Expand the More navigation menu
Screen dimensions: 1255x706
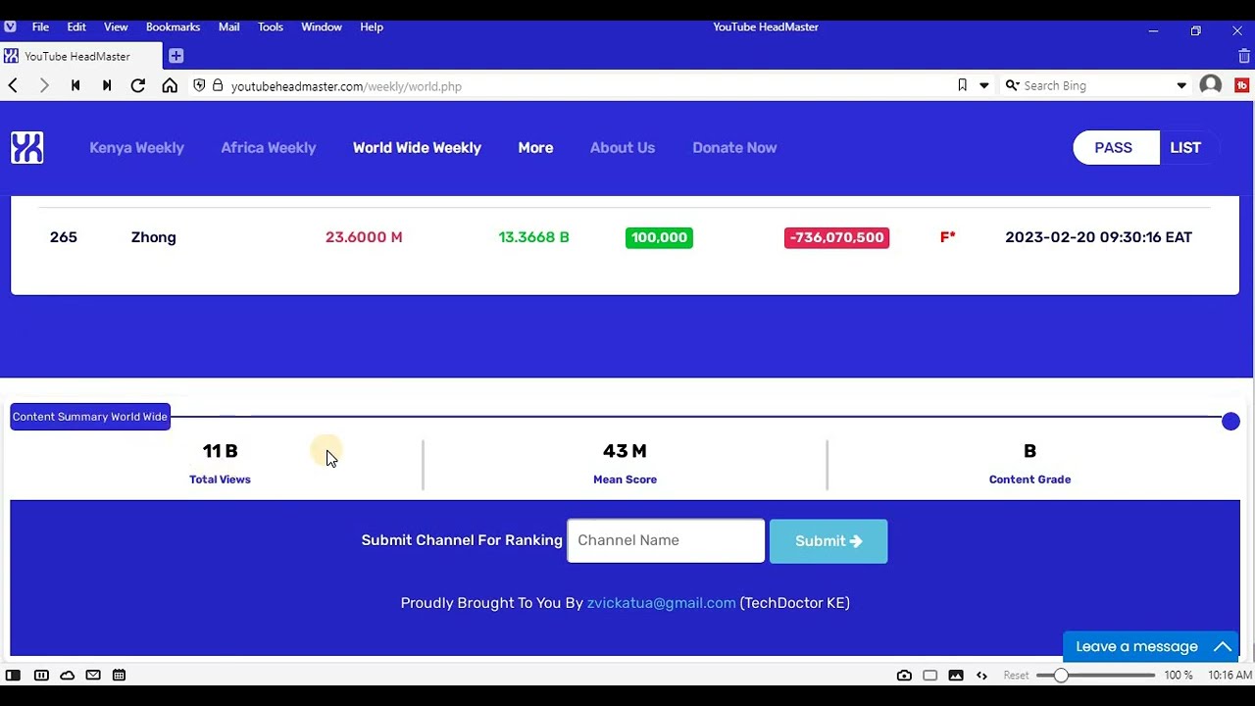coord(535,147)
